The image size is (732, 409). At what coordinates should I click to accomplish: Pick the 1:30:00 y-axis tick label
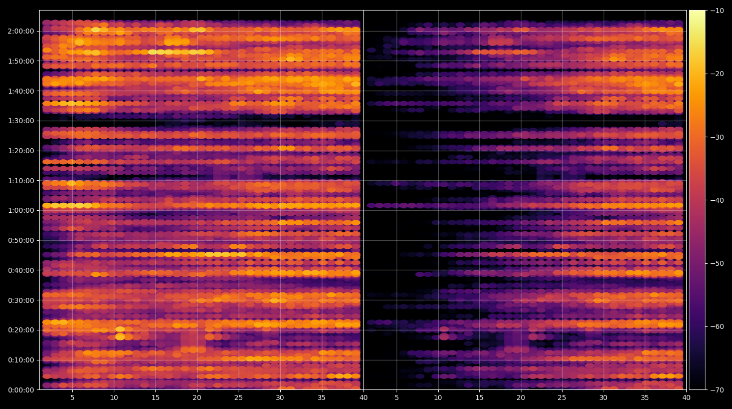pyautogui.click(x=21, y=121)
